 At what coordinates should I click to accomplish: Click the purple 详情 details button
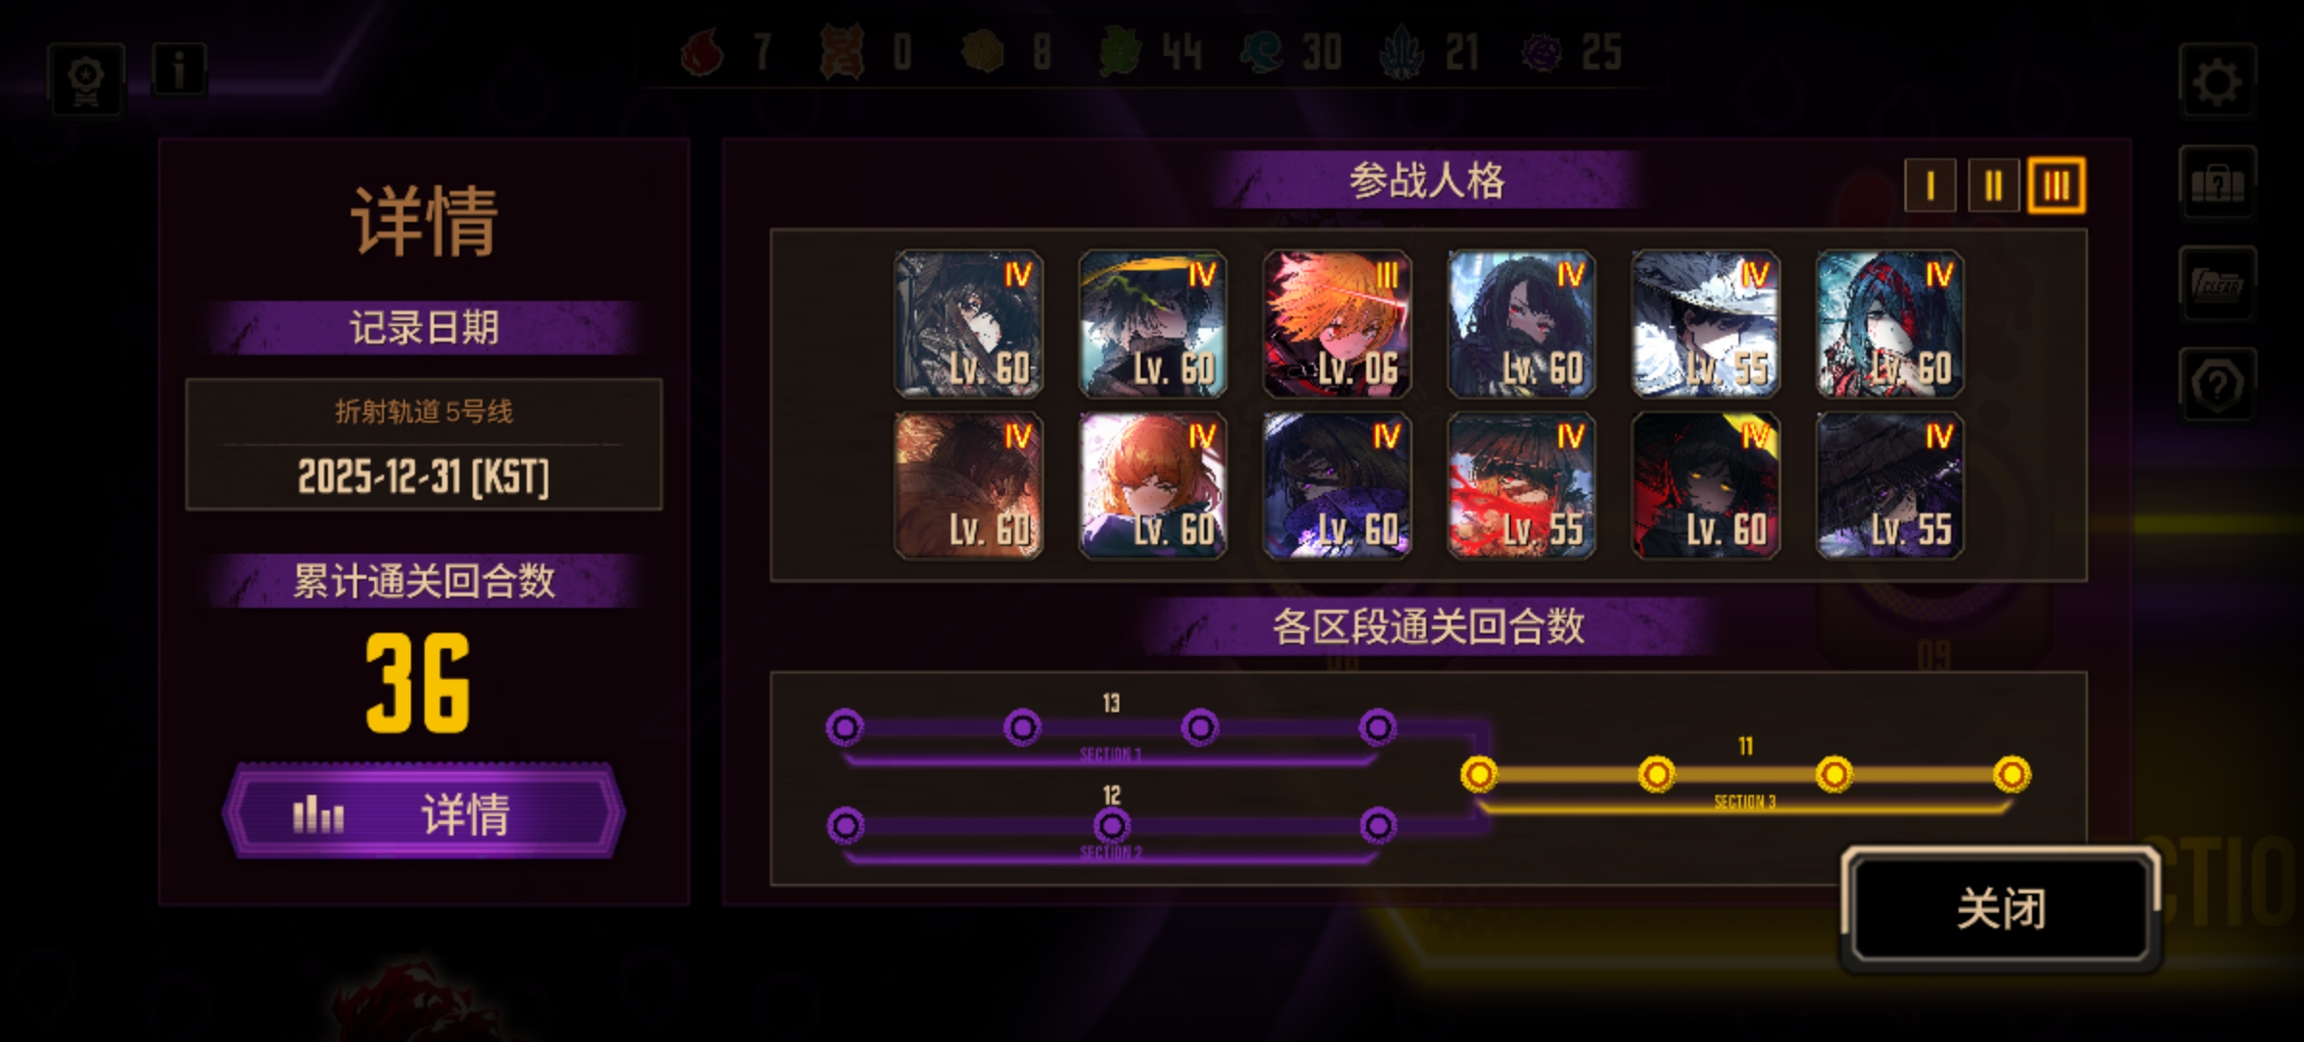[424, 812]
